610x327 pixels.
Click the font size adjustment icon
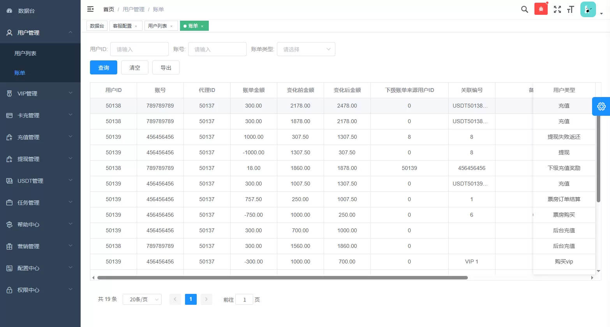[570, 9]
